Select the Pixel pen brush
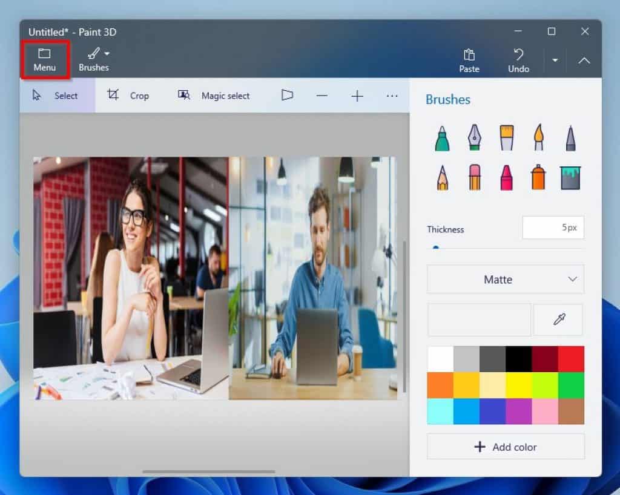620x495 pixels. click(570, 138)
